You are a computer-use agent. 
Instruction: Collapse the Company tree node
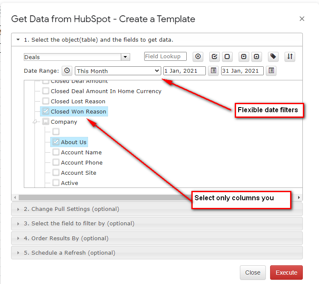[x=34, y=122]
